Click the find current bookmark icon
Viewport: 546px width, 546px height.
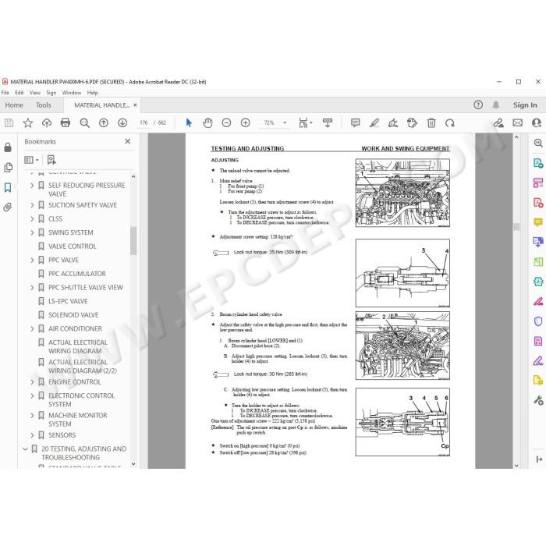pyautogui.click(x=51, y=160)
